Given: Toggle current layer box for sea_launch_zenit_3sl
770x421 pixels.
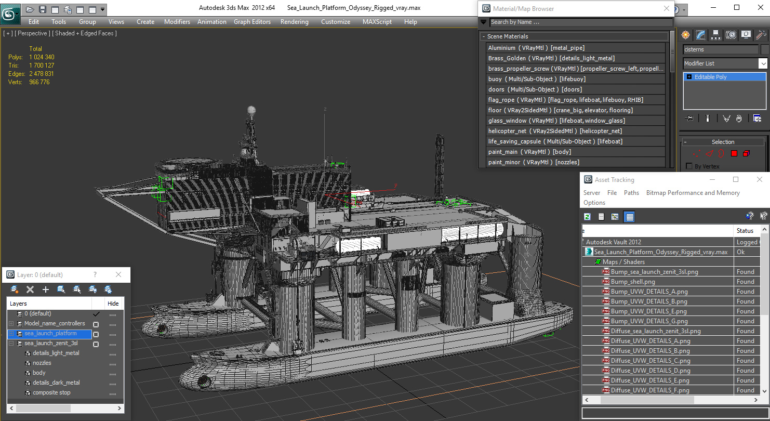Looking at the screenshot, I should pos(96,344).
